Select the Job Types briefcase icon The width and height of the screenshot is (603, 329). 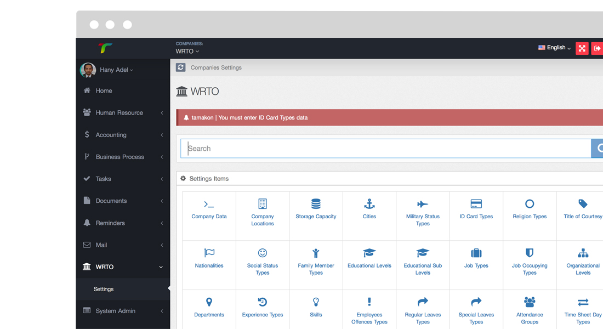tap(476, 253)
